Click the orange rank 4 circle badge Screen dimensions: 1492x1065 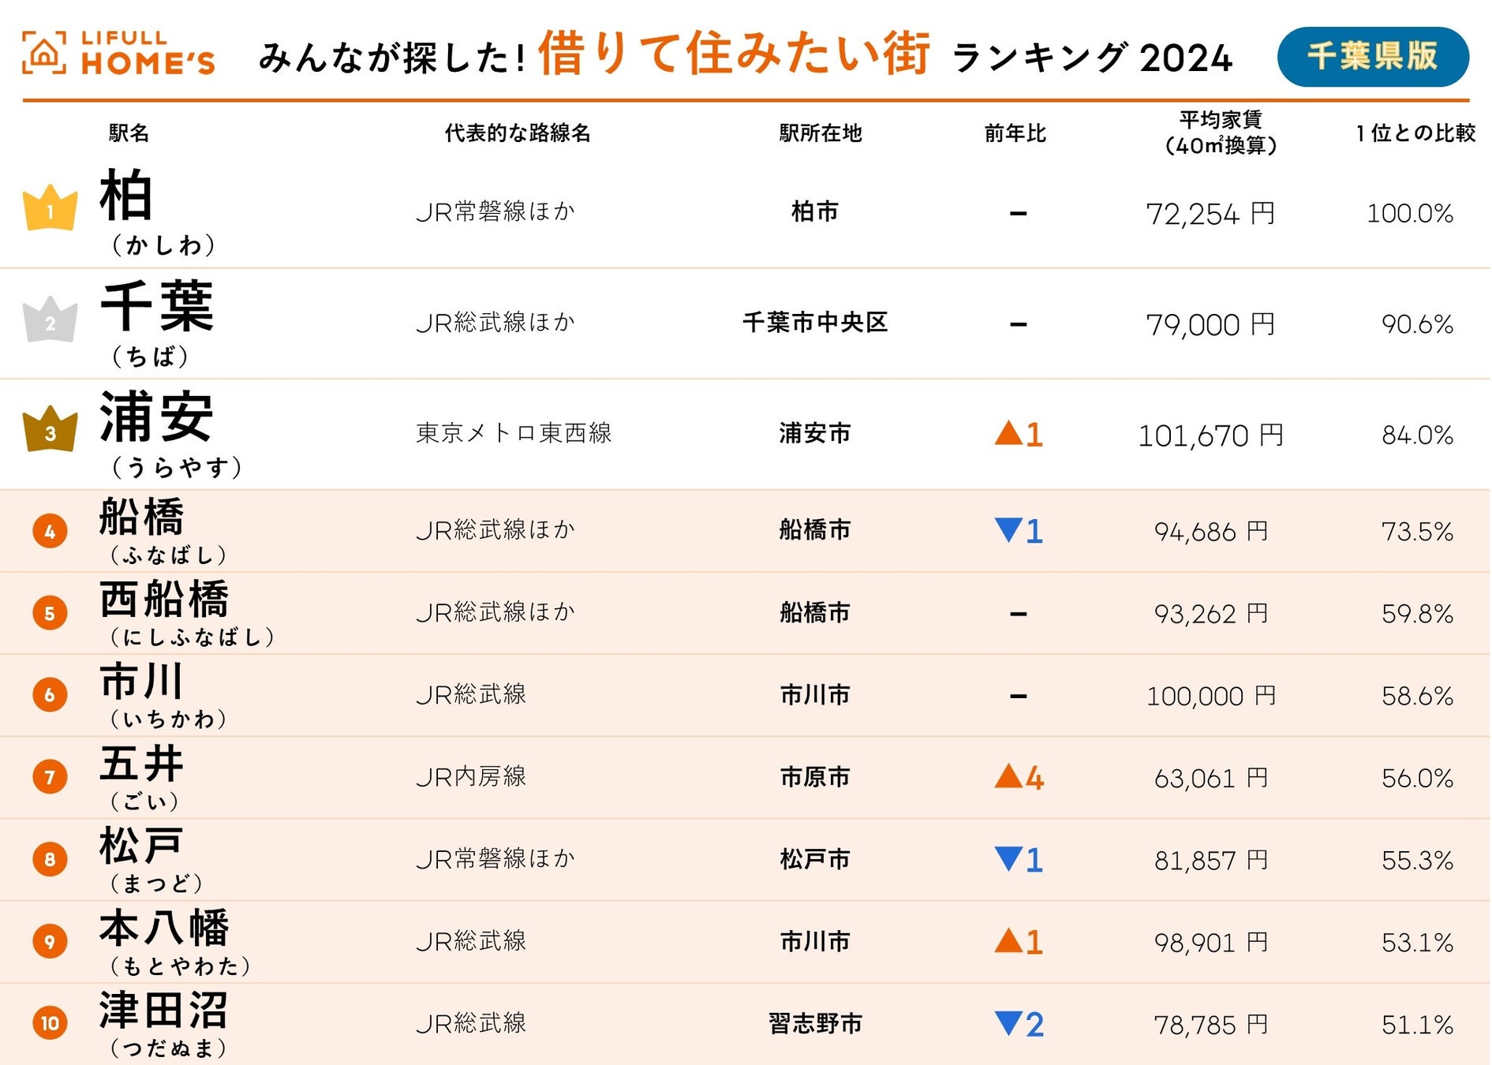click(x=50, y=531)
